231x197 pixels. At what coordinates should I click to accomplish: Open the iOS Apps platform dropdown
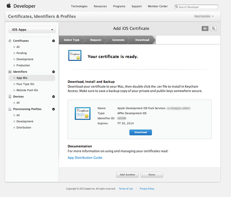pyautogui.click(x=32, y=29)
